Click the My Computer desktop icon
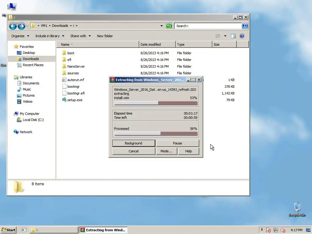The height and width of the screenshot is (234, 312). (12, 7)
